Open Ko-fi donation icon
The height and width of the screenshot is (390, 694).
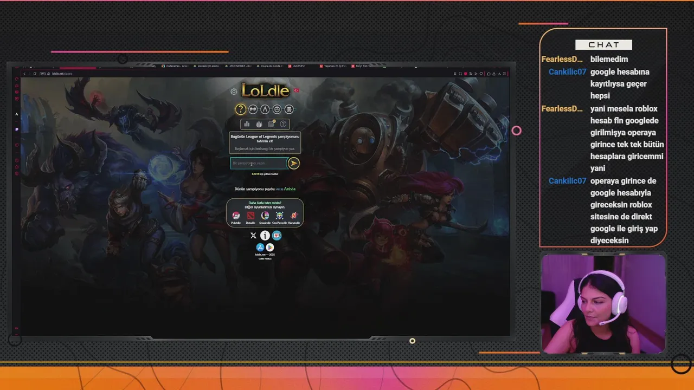[277, 236]
